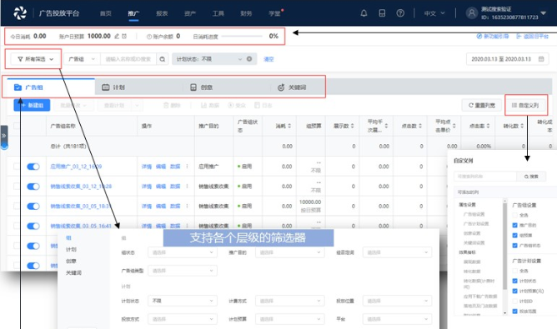557x329 pixels.
Task: Open the 组状态 dropdown in filter panel
Action: 183,252
